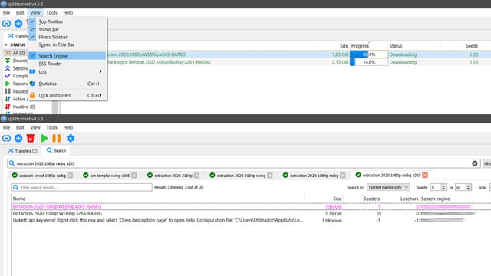Click the Seeding filter arrow icon
491x276 pixels.
pyautogui.click(x=8, y=68)
